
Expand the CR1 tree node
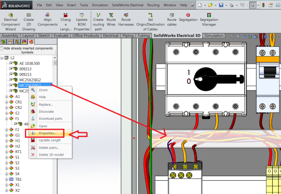7,102
